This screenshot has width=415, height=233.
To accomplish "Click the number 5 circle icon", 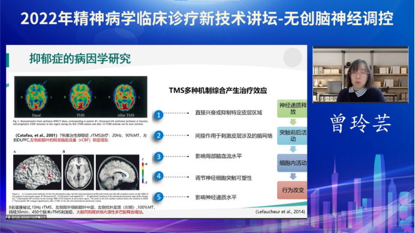I will pyautogui.click(x=159, y=197).
